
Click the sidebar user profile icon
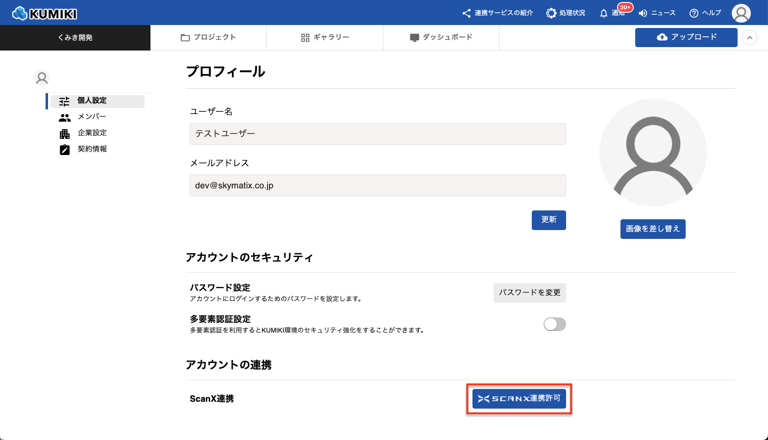pyautogui.click(x=42, y=78)
